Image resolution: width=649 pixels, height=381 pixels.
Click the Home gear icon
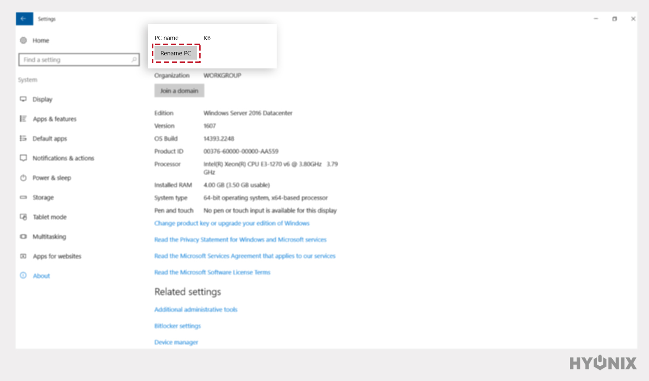coord(24,40)
